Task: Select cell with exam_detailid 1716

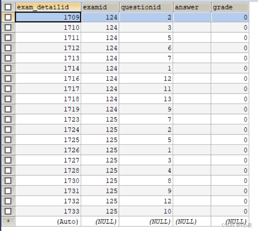Action: click(x=48, y=78)
